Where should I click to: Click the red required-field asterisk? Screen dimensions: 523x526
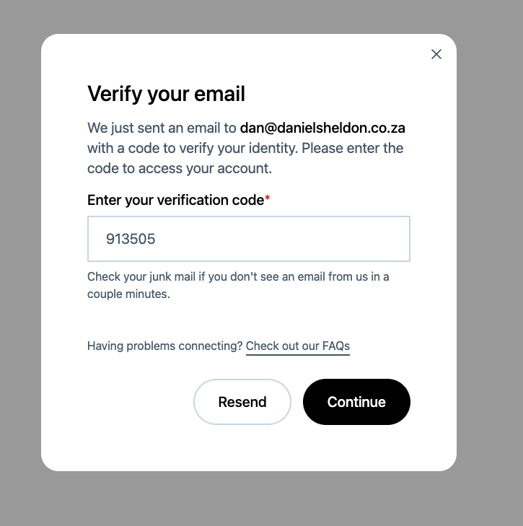point(268,199)
